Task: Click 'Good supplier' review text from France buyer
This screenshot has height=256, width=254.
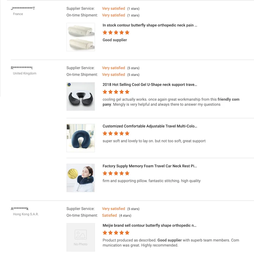Action: pos(115,40)
